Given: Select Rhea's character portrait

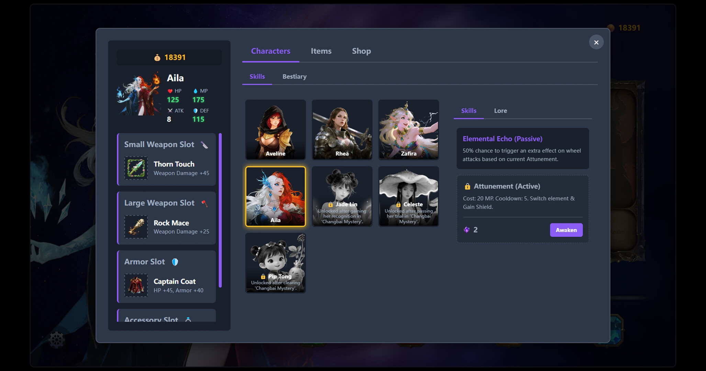Looking at the screenshot, I should 342,130.
